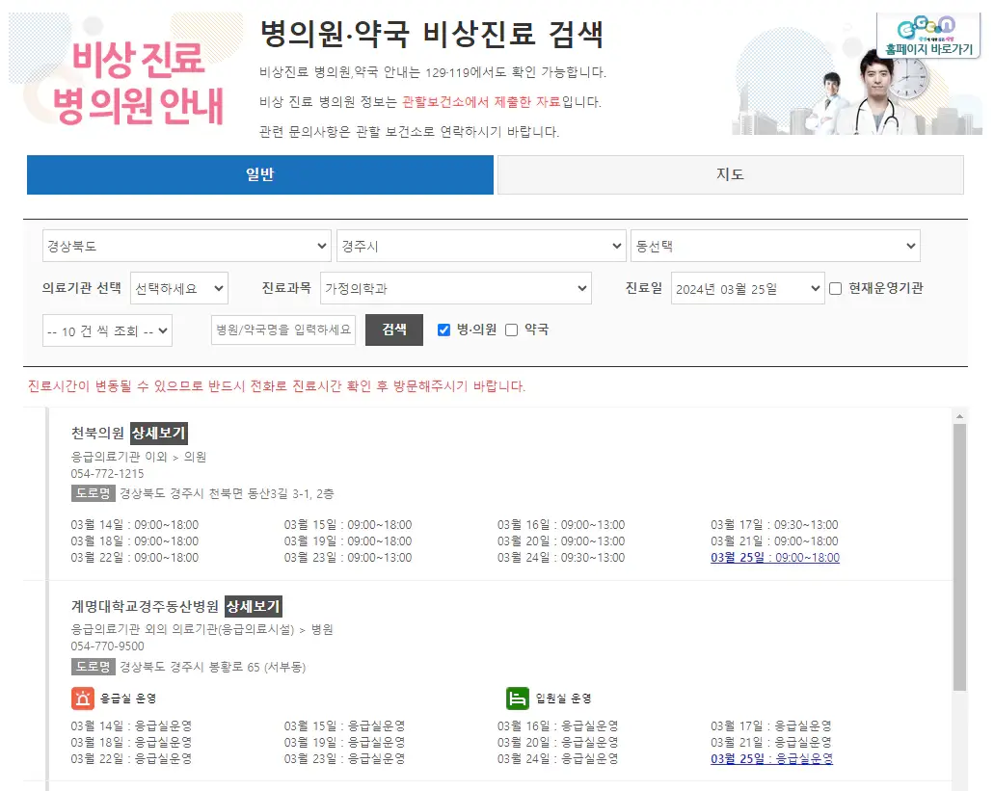994x791 pixels.
Task: Click the 상세보기 badge next to 천북의원
Action: pos(157,433)
